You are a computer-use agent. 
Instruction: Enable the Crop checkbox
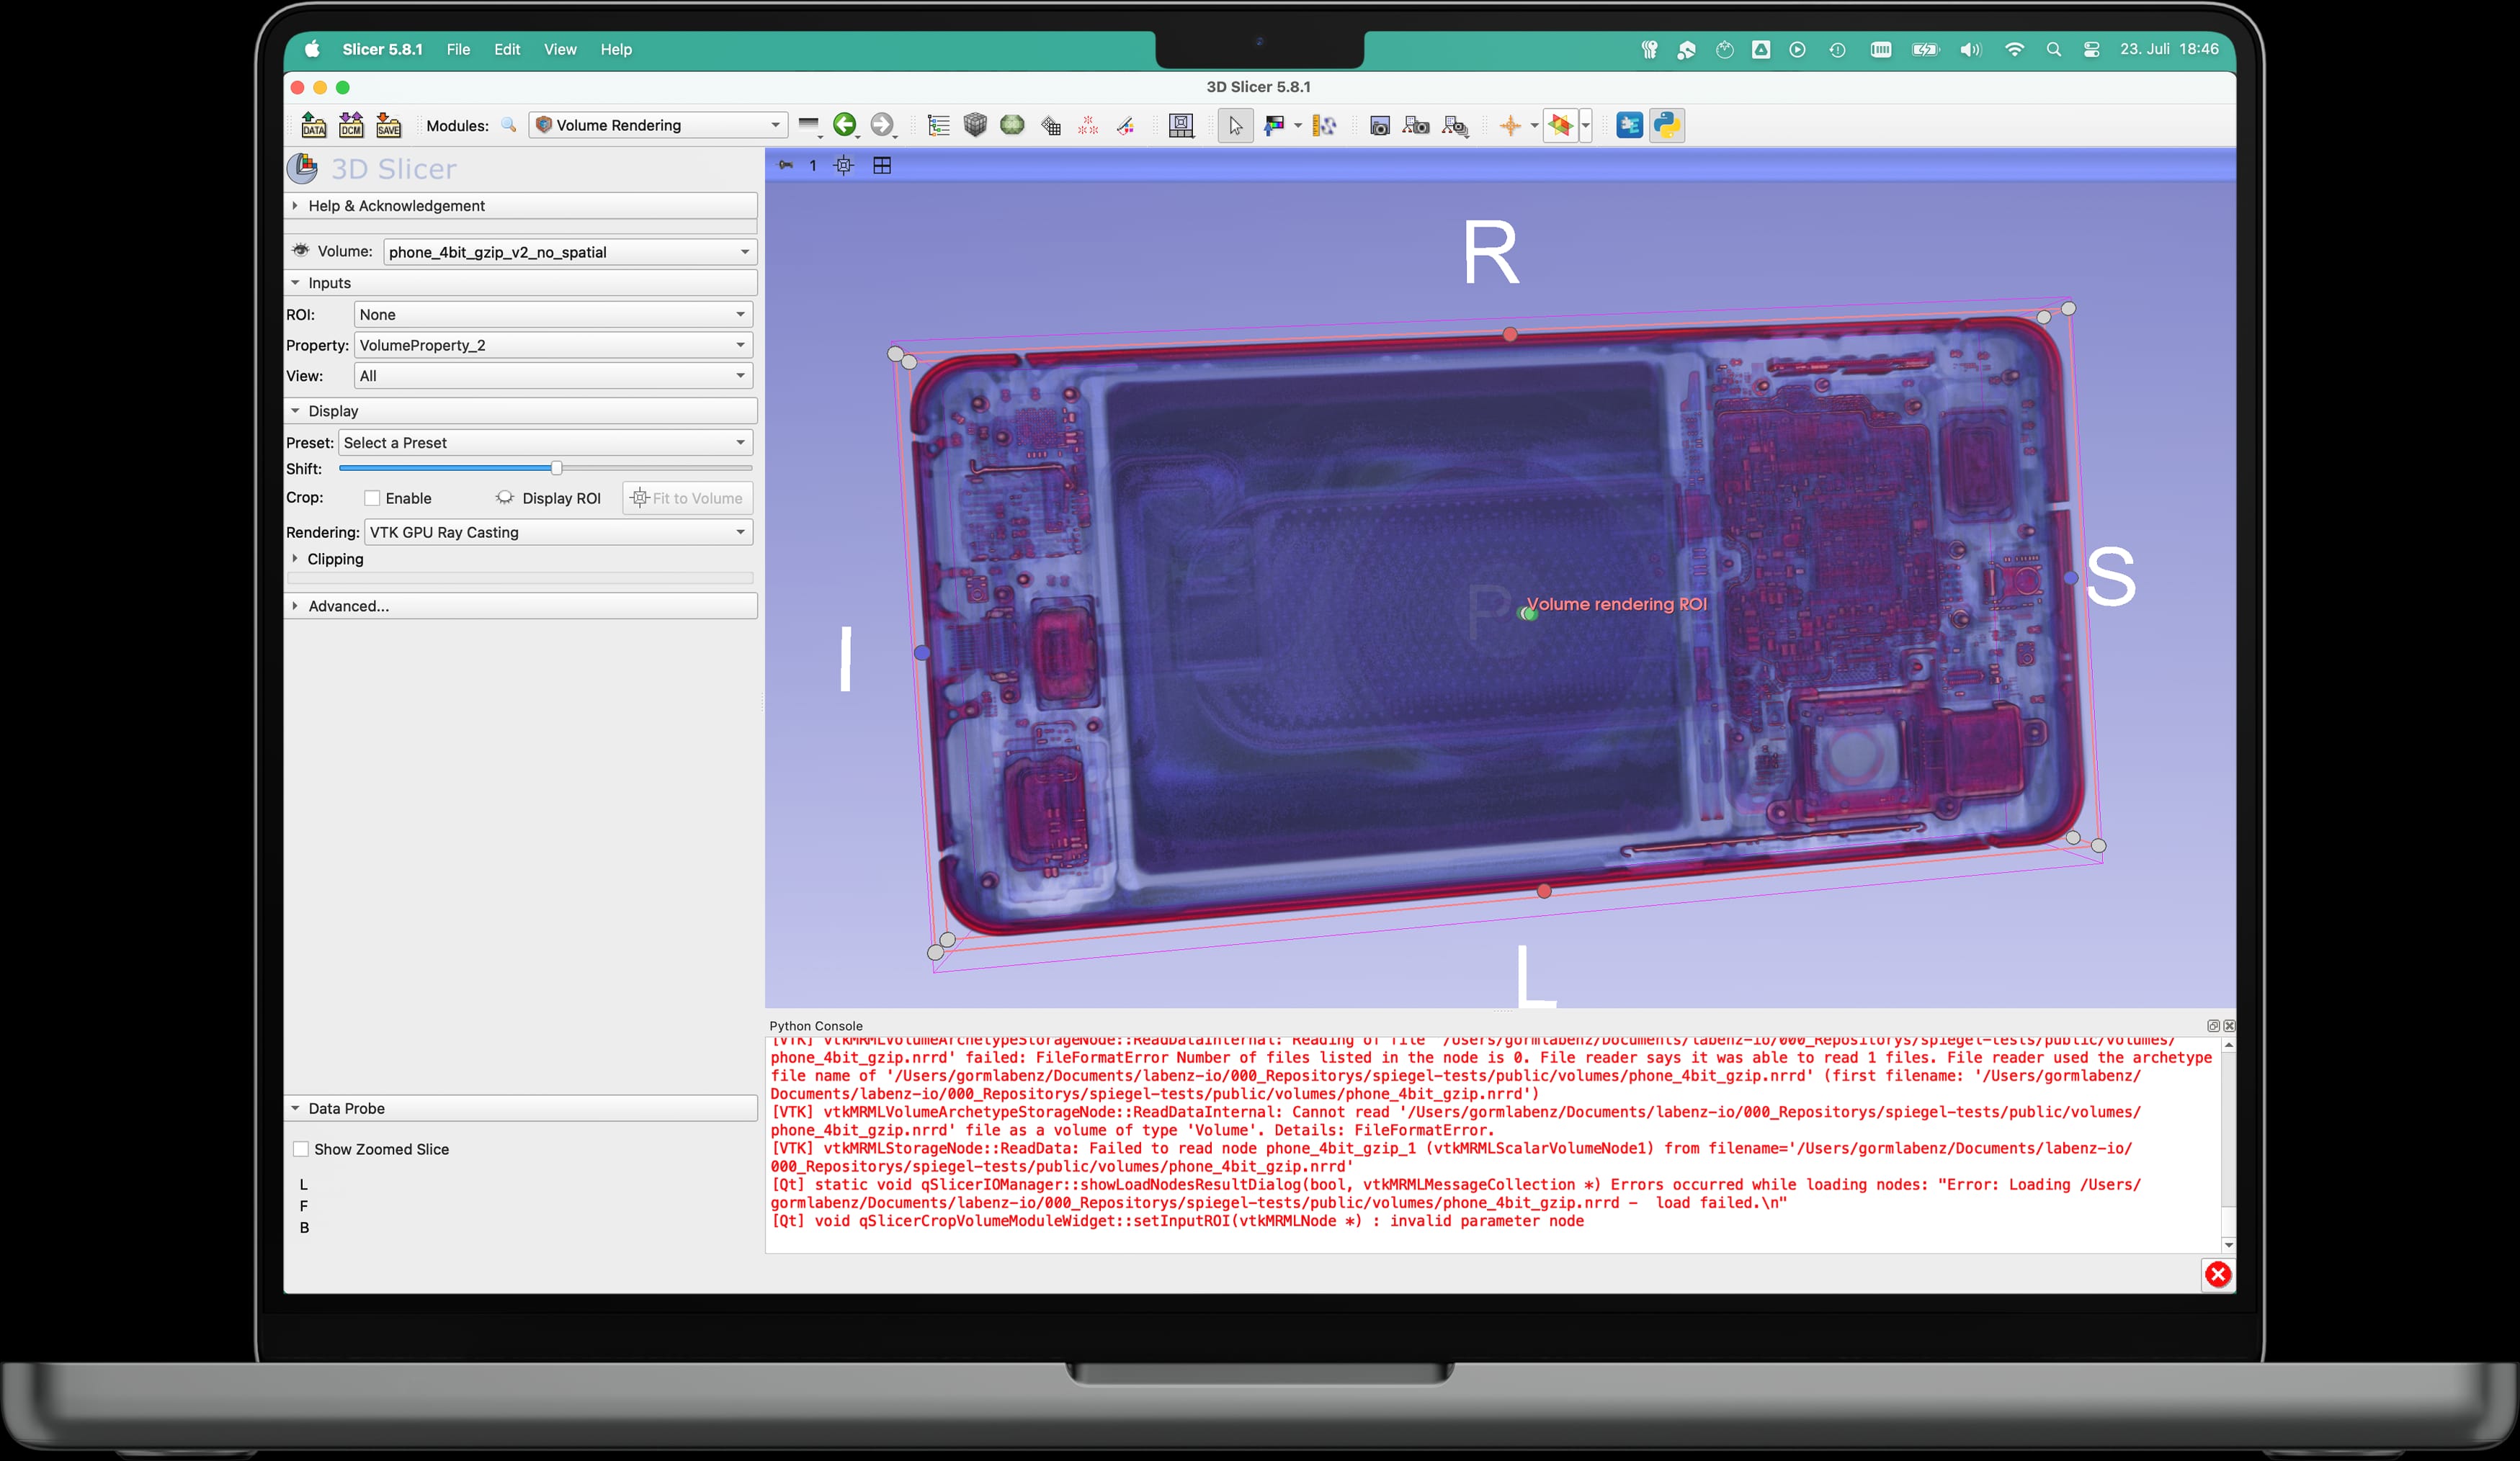tap(372, 498)
